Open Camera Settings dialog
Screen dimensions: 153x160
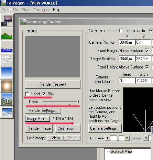tap(105, 128)
